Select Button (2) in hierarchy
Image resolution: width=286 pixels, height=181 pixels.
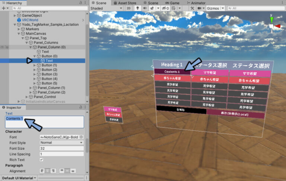coord(49,70)
